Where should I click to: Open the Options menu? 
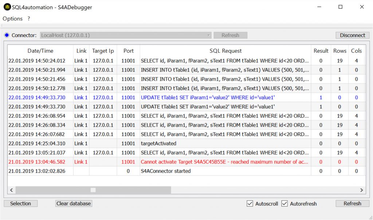point(12,19)
